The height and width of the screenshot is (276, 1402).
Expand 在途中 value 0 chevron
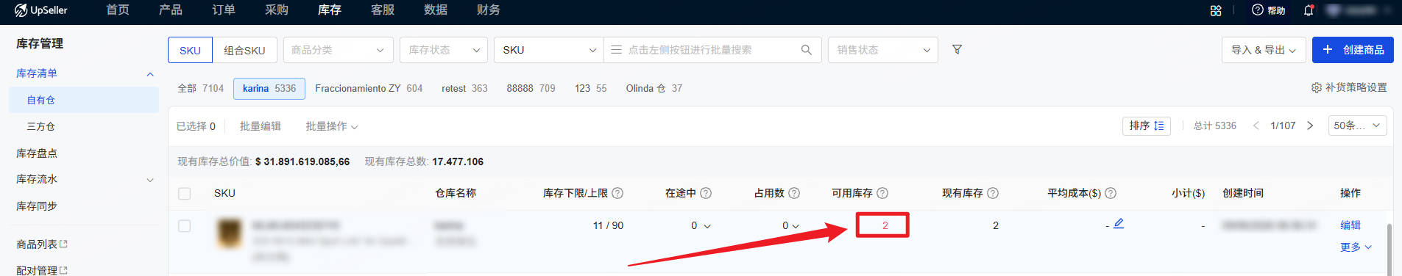tap(708, 226)
